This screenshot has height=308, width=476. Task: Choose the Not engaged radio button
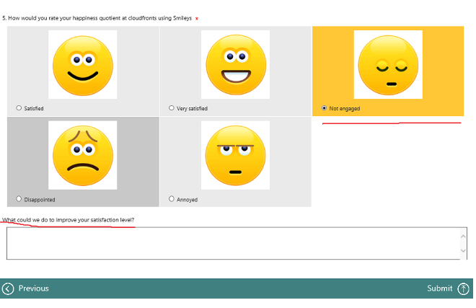coord(325,108)
